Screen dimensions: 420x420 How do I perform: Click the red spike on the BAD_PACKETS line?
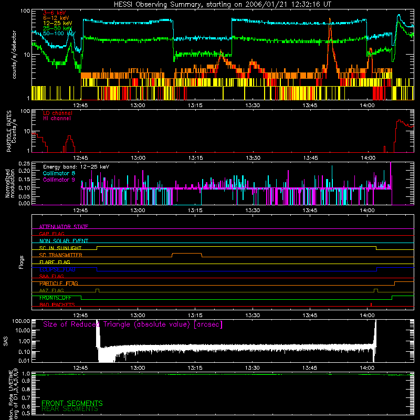point(371,304)
